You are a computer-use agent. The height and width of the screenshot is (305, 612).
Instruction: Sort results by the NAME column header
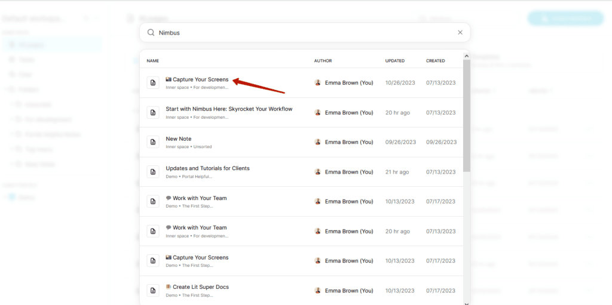tap(153, 61)
